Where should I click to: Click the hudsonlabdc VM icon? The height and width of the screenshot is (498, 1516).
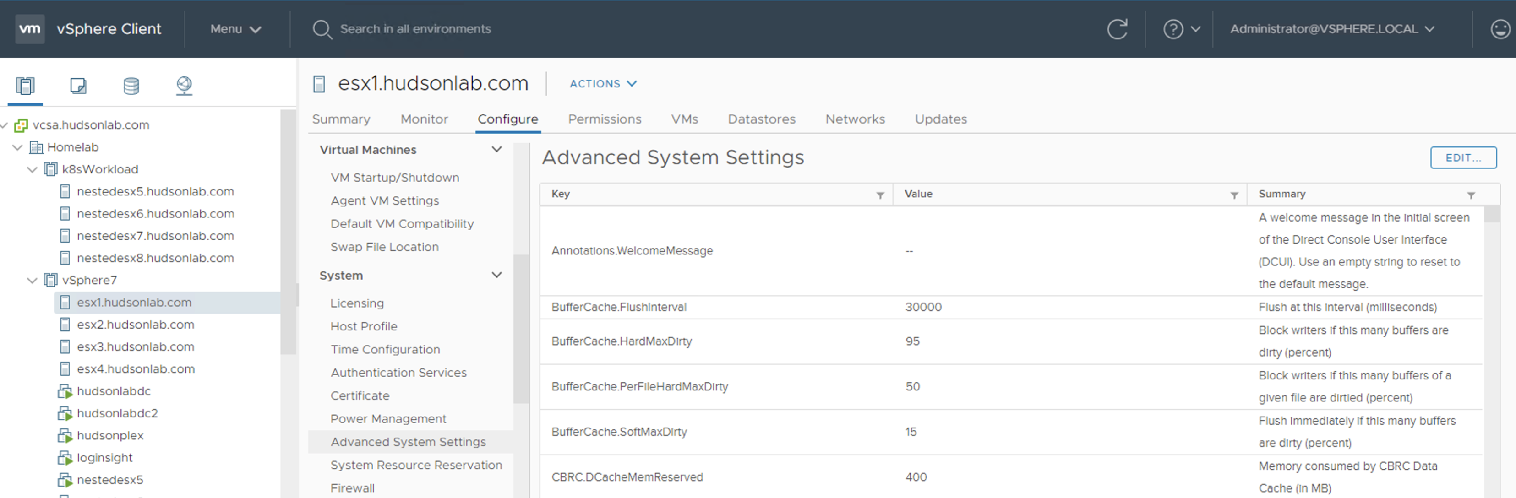tap(65, 391)
